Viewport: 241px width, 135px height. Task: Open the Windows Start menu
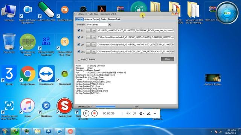point(5,132)
